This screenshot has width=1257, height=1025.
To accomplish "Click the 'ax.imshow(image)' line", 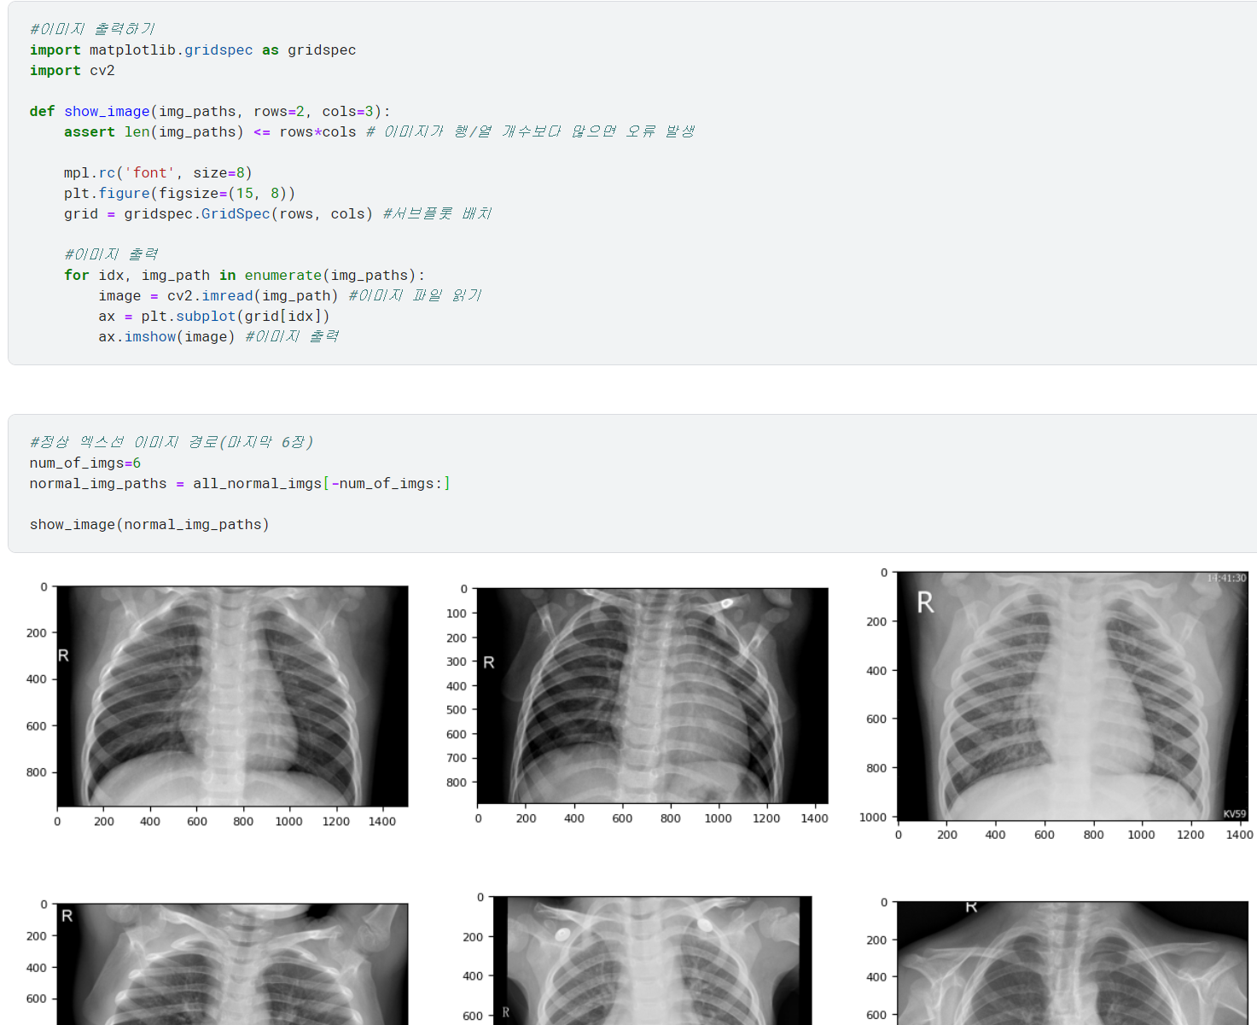I will (166, 337).
